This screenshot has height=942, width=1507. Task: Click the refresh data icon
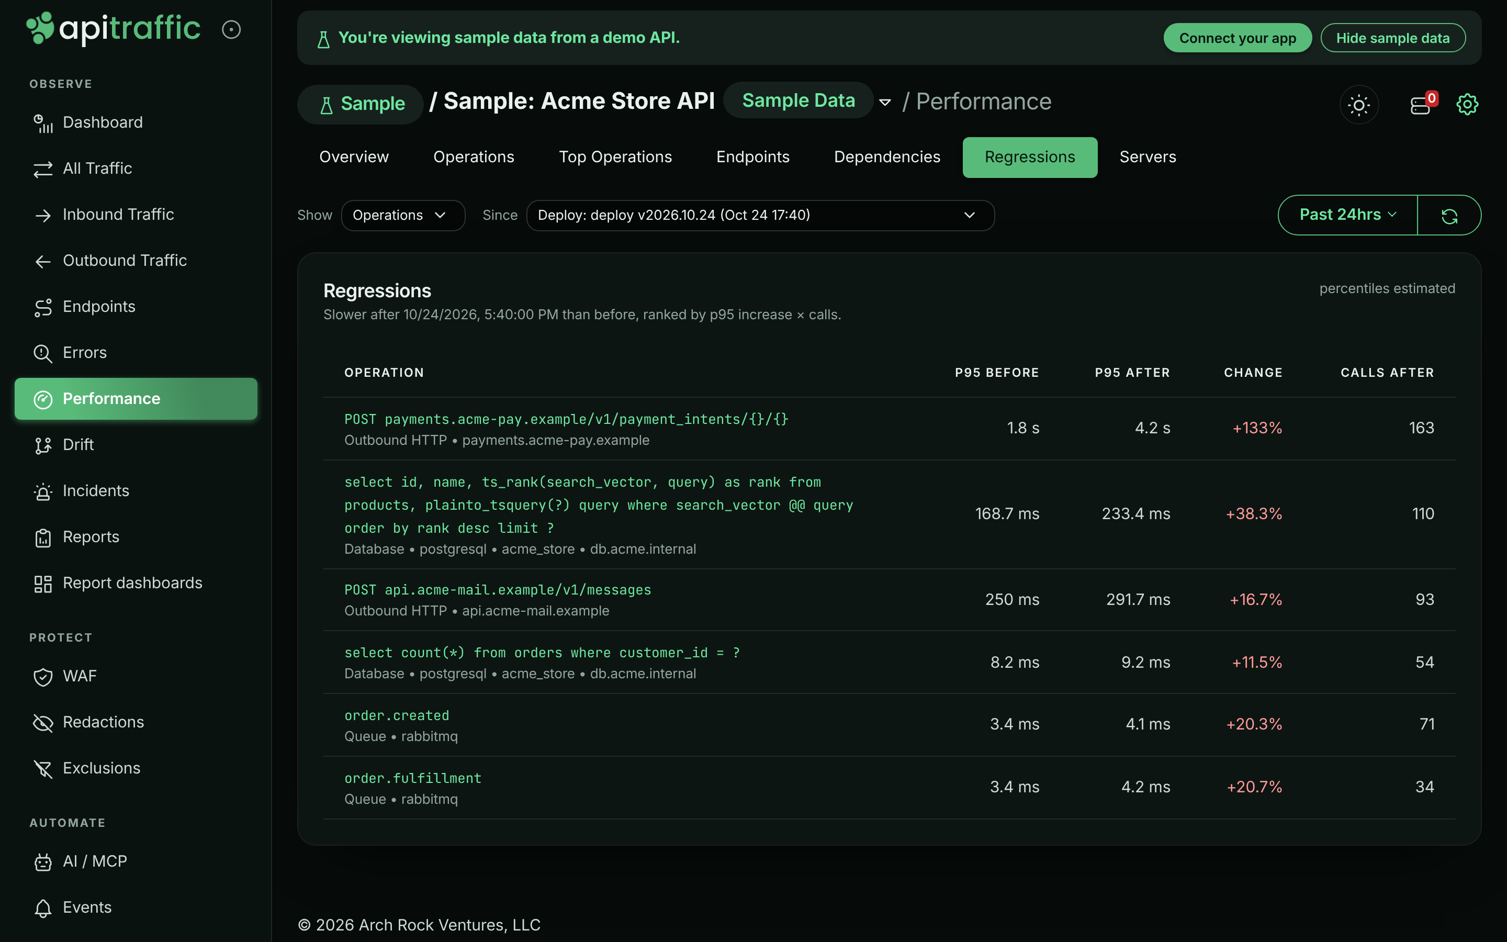tap(1449, 216)
